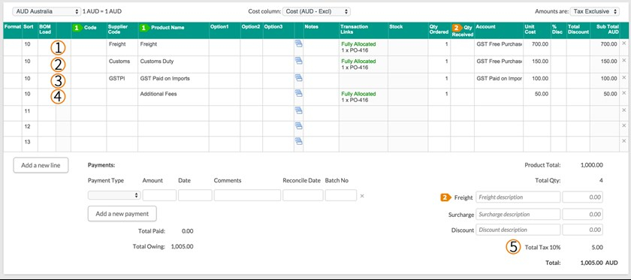Viewport: 631px width, 280px height.
Task: Click the 100.00 unit cost cell
Action: click(x=537, y=81)
